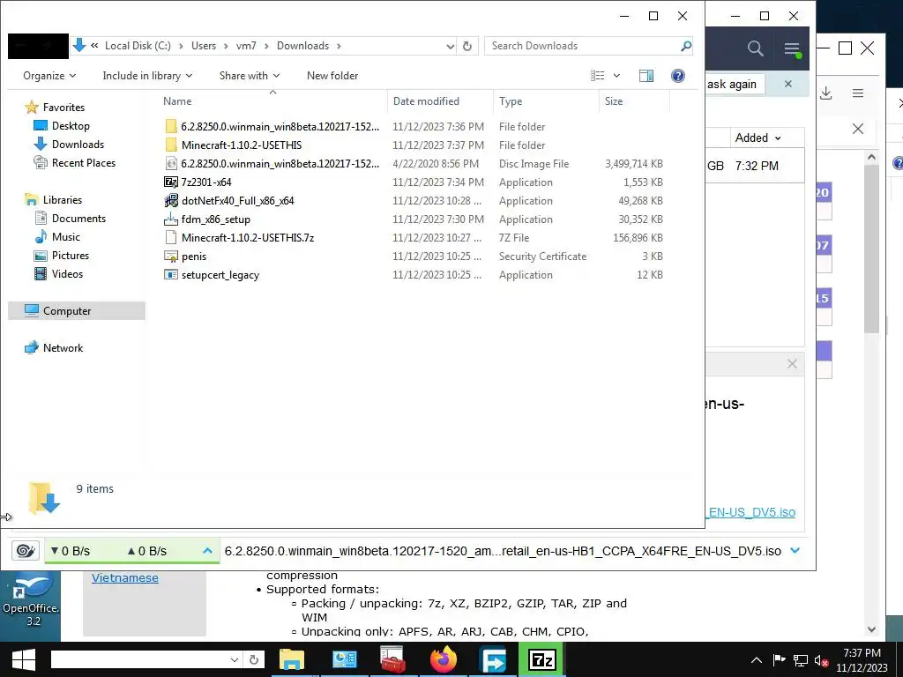The image size is (903, 677).
Task: Click the Users breadcrumb in address bar
Action: pos(204,46)
